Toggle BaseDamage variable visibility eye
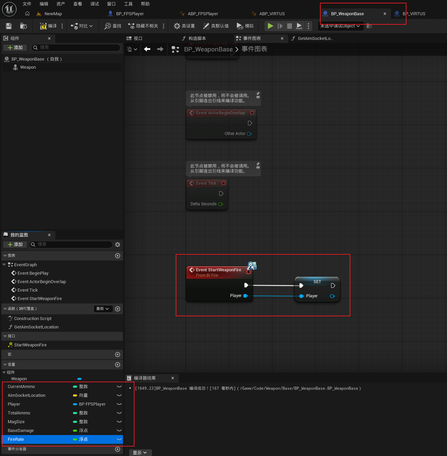The height and width of the screenshot is (456, 447). 119,431
